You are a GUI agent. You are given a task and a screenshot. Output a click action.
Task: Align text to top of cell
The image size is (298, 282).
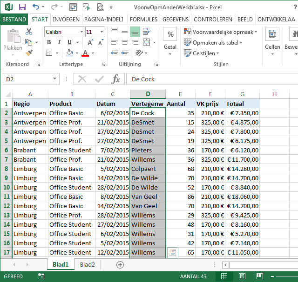pyautogui.click(x=115, y=31)
